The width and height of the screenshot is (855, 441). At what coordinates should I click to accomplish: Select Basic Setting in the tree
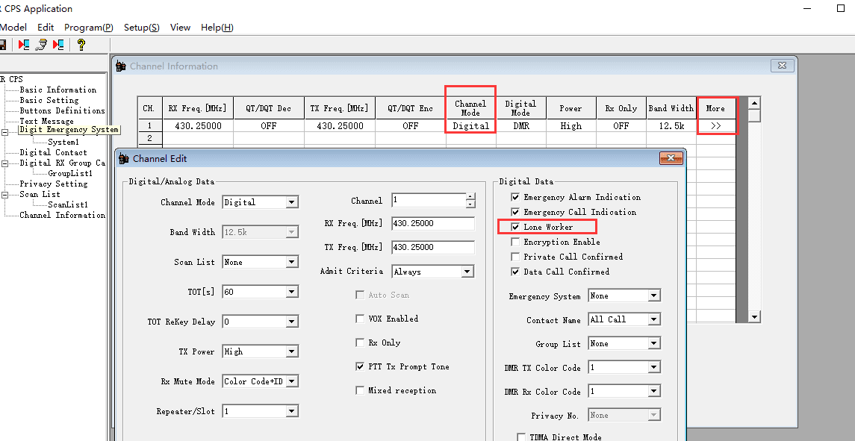point(49,100)
